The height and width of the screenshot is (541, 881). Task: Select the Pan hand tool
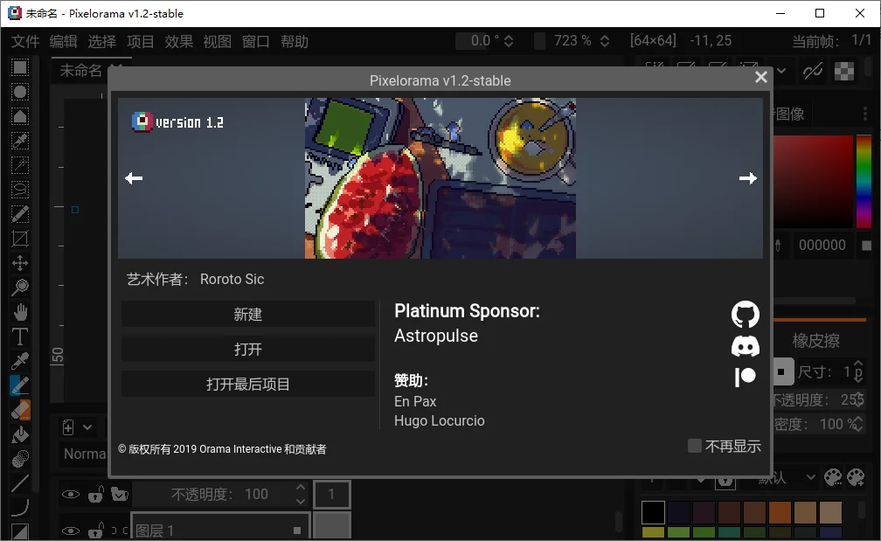19,312
